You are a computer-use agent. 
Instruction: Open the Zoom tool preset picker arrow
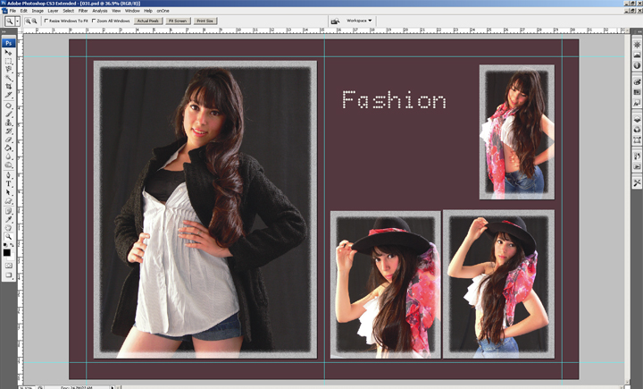point(17,21)
